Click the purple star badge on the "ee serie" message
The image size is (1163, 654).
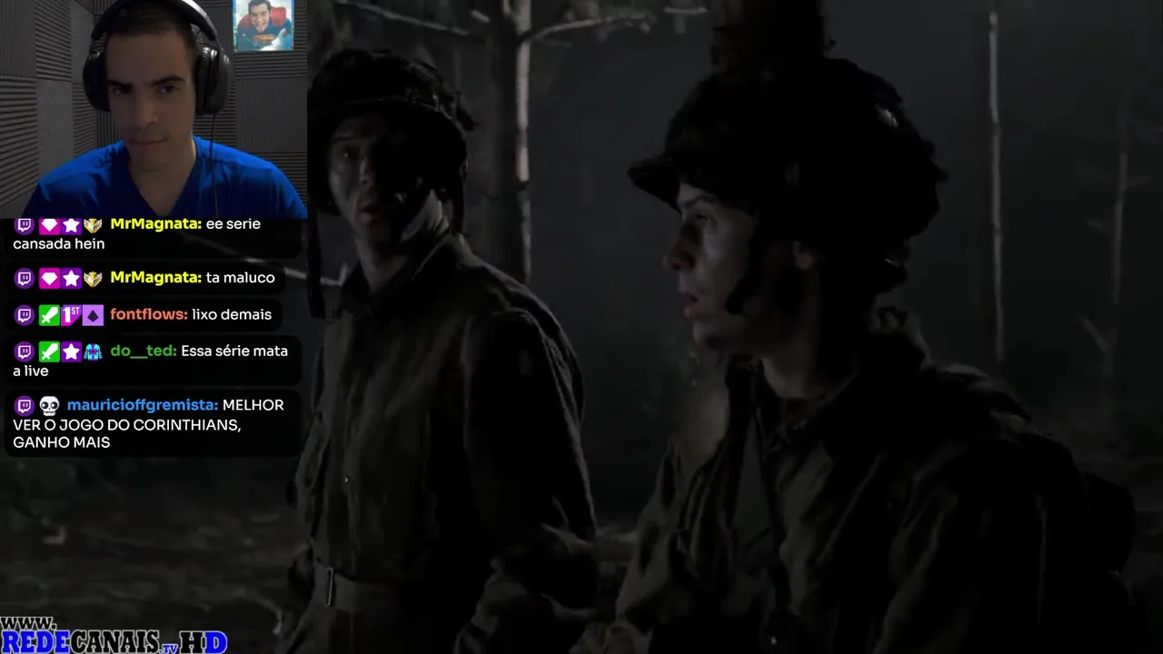[71, 224]
